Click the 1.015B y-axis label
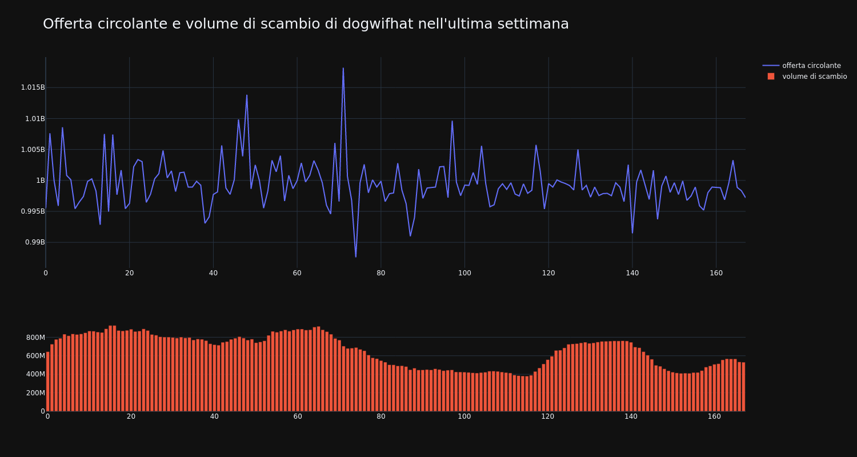 tap(33, 87)
